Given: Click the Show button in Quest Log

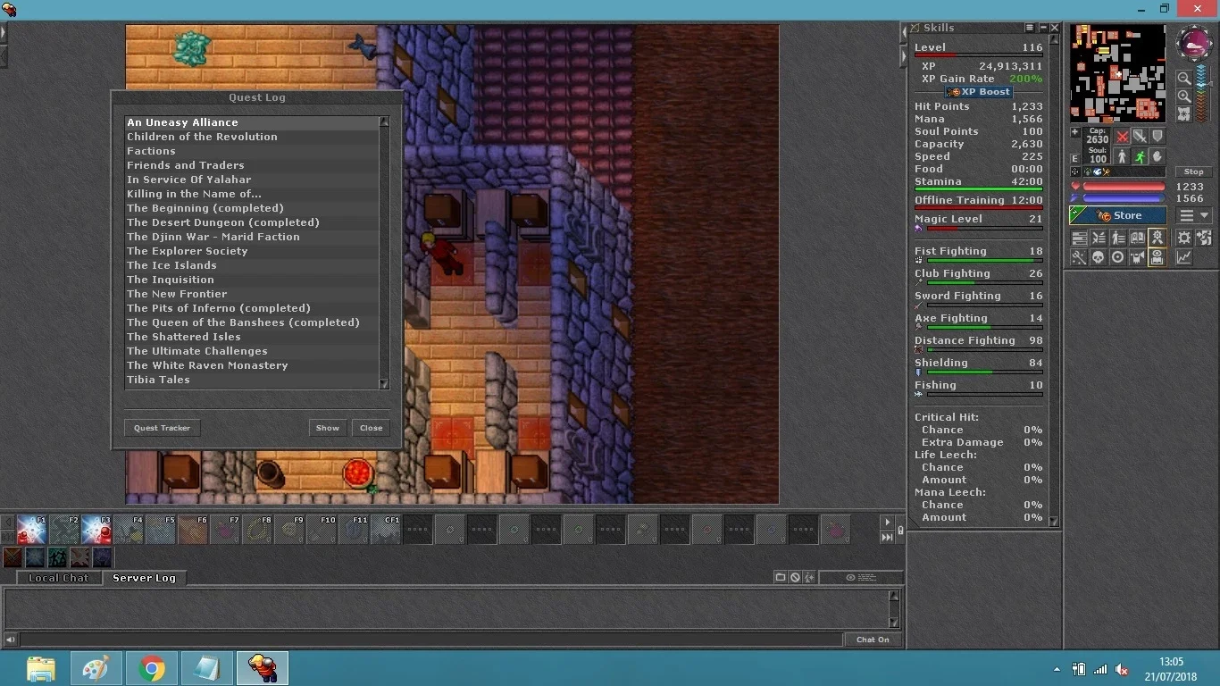Looking at the screenshot, I should [x=328, y=428].
